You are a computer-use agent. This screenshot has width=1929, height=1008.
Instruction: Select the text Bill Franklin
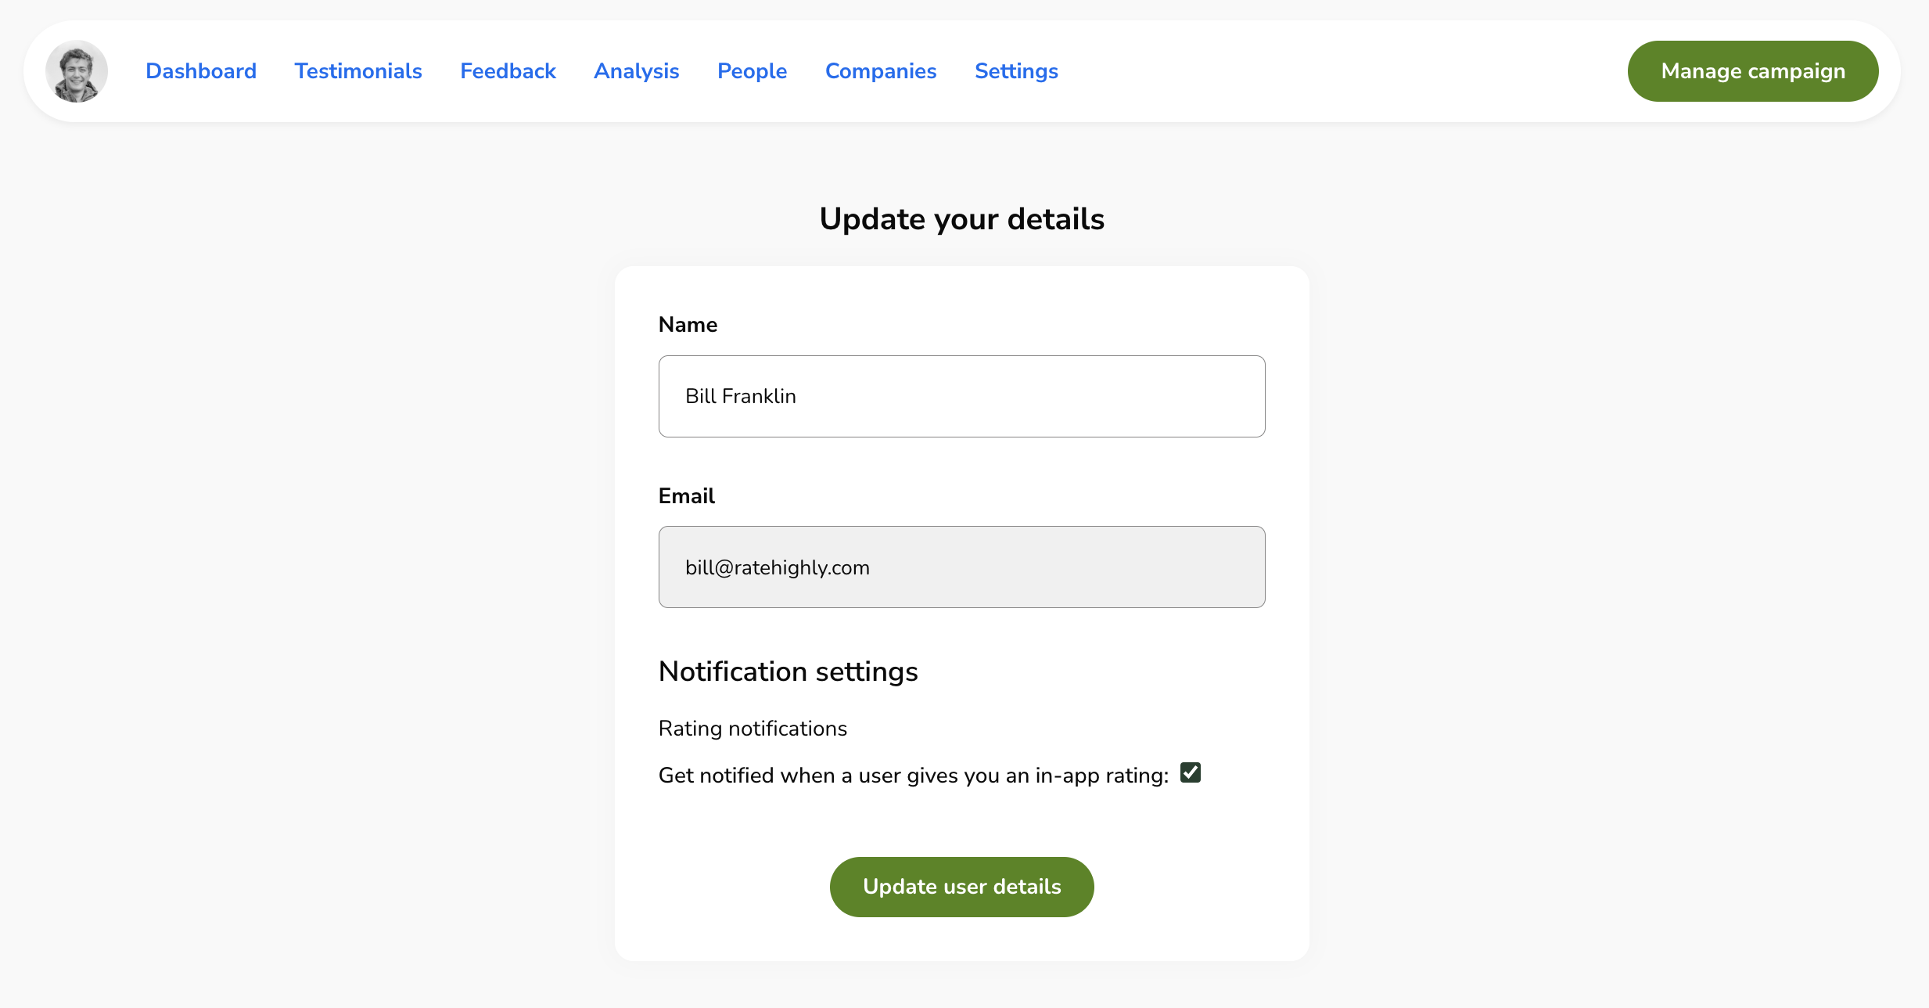[741, 396]
